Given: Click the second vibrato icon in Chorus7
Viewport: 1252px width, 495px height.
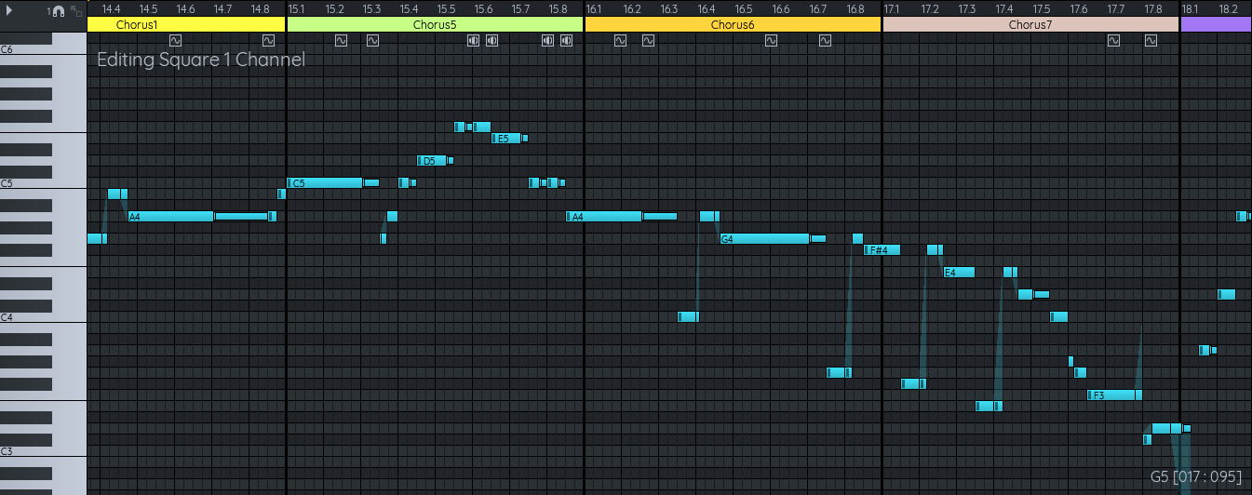Looking at the screenshot, I should (x=1151, y=40).
